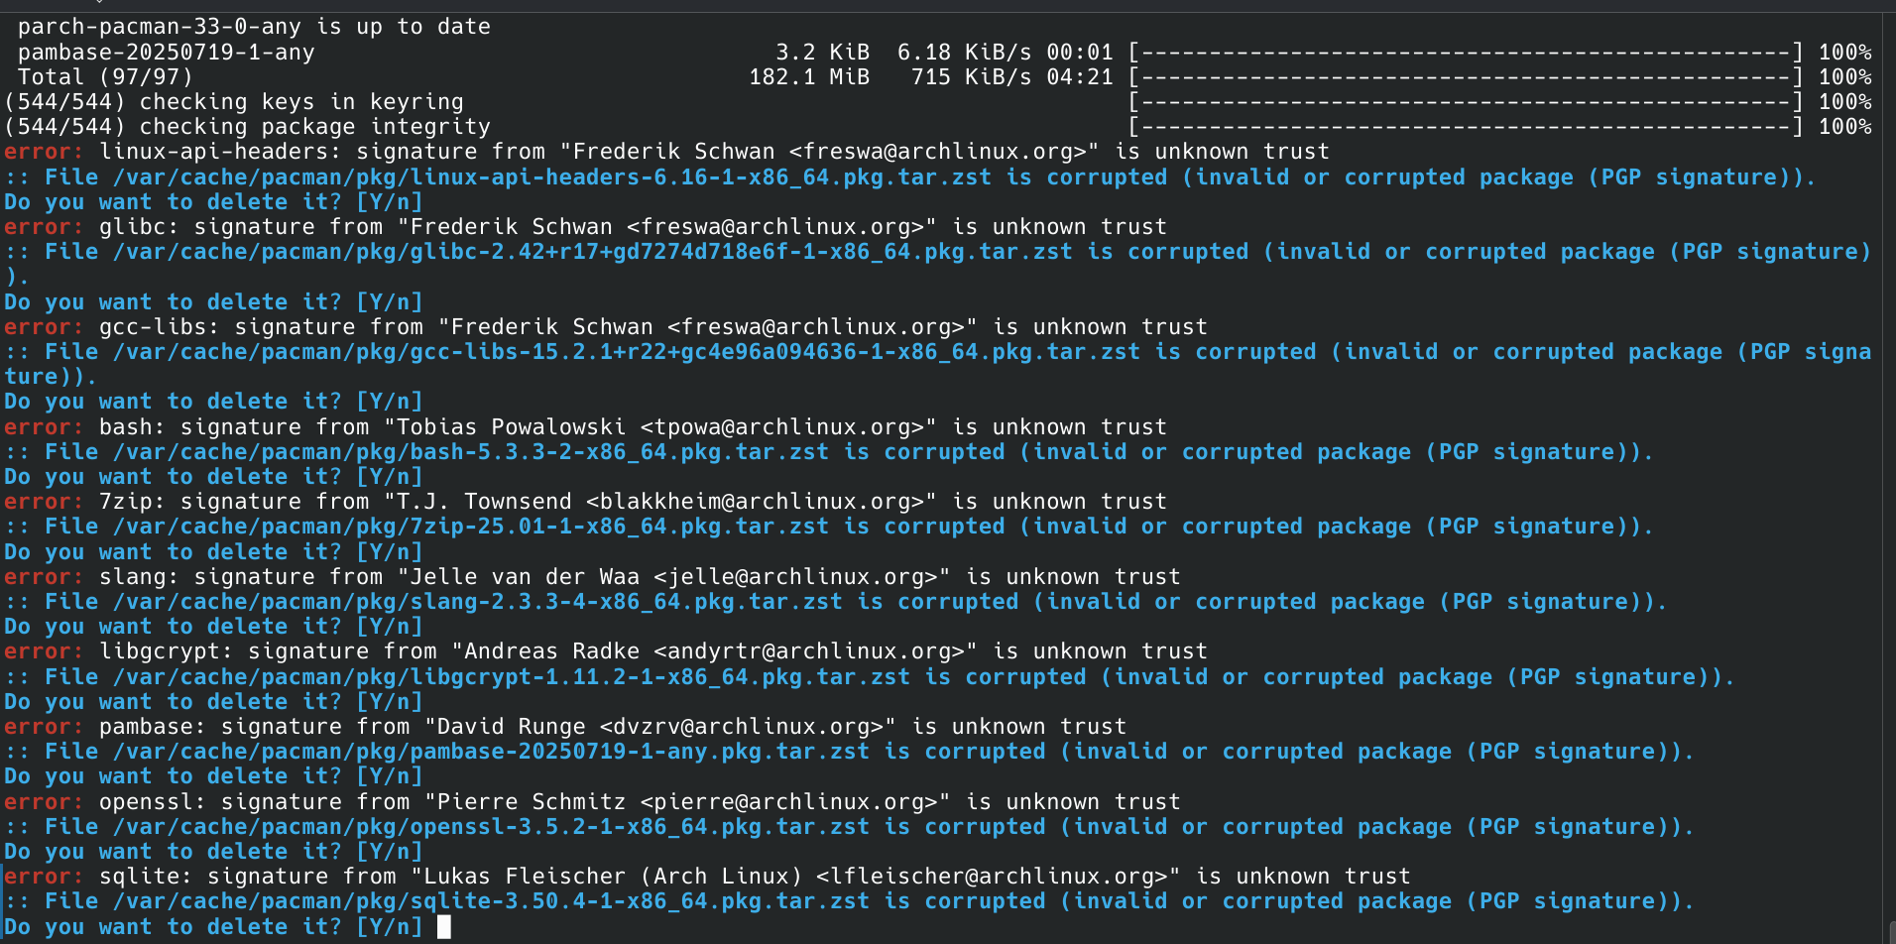Image resolution: width=1896 pixels, height=944 pixels.
Task: Click the lfleischer@archlinux.org email address
Action: [x=992, y=877]
